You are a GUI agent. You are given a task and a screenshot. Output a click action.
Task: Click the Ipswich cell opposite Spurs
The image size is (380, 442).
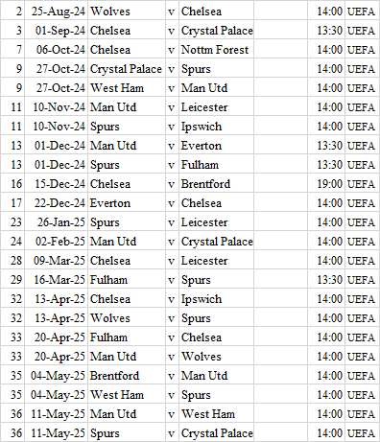(216, 127)
